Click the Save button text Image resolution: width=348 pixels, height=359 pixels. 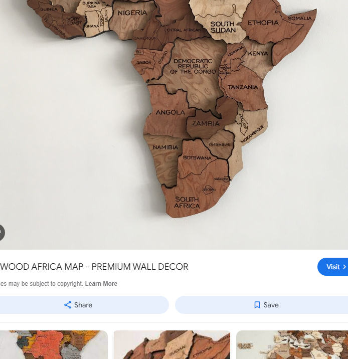[x=271, y=305]
